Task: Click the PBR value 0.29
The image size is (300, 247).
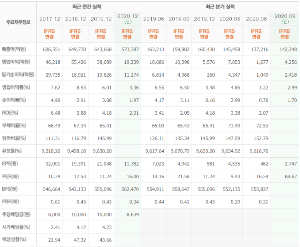Action: (x=235, y=202)
